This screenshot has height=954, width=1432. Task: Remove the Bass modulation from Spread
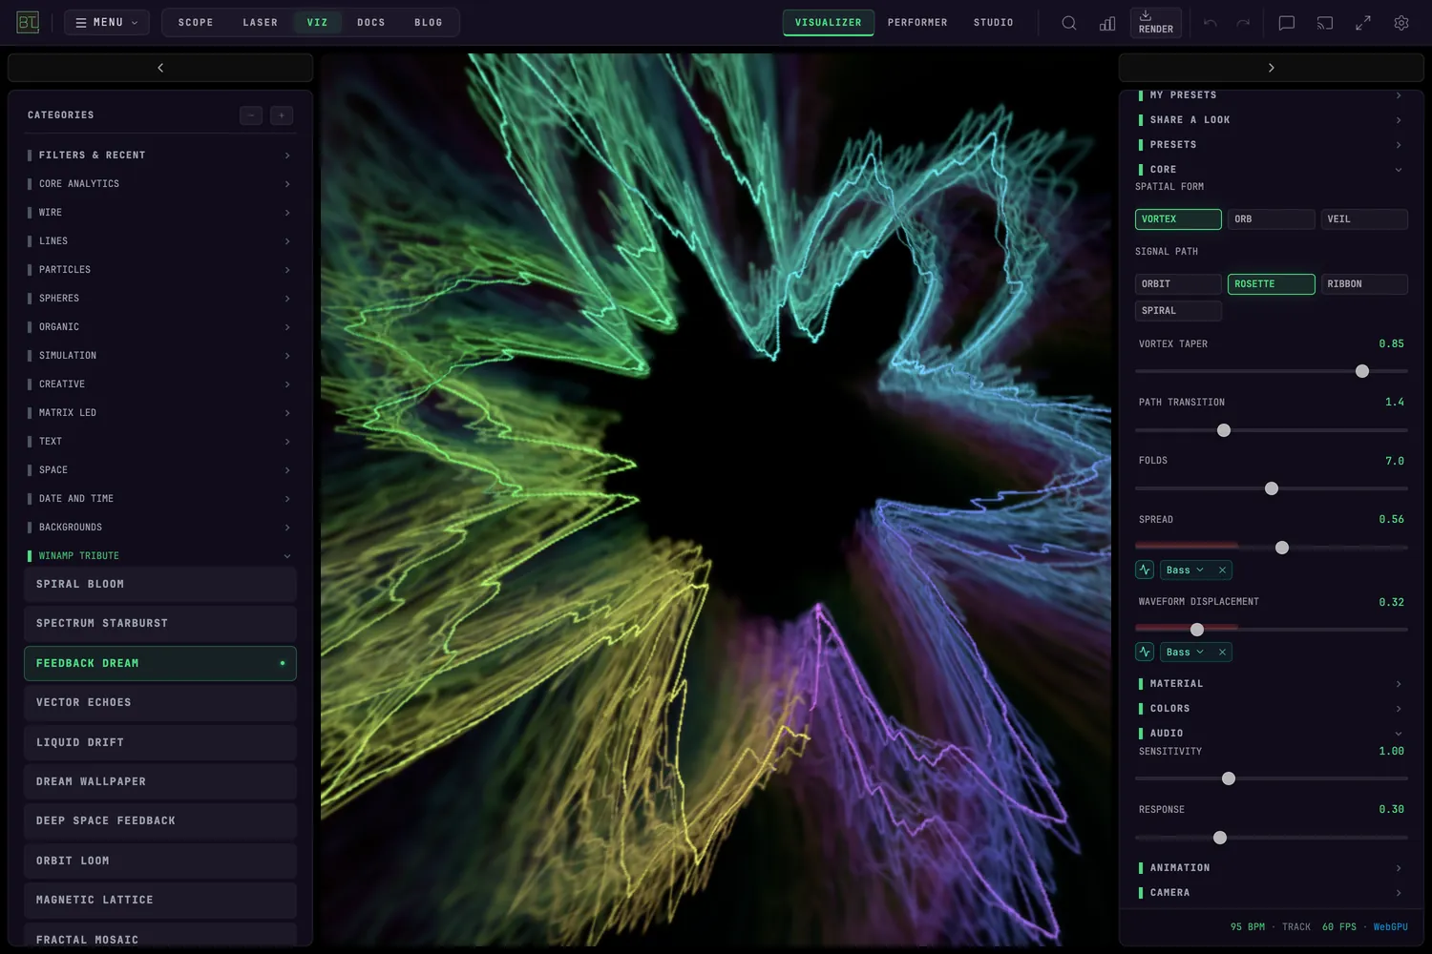1222,570
